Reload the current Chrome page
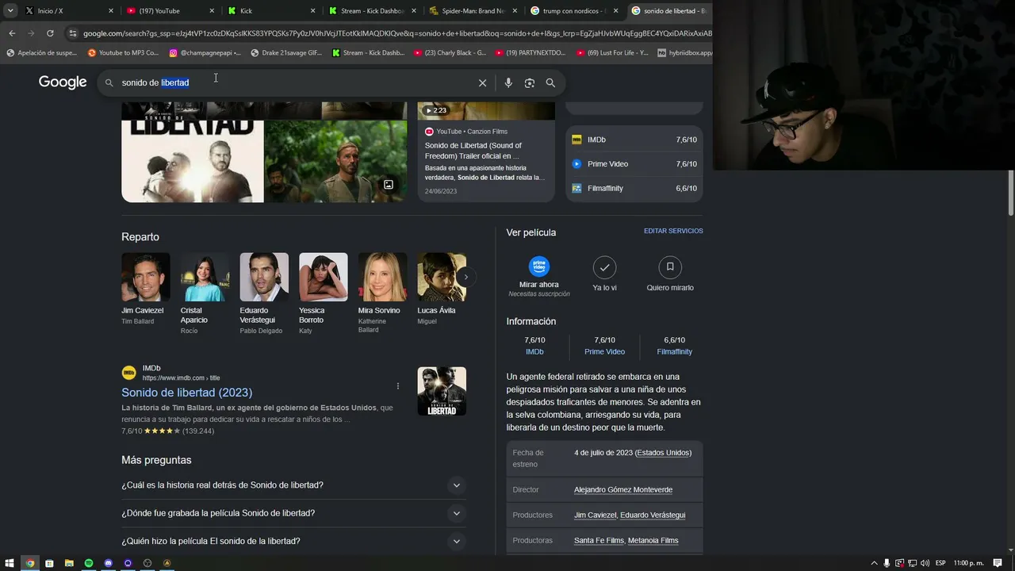The height and width of the screenshot is (571, 1015). 50,33
